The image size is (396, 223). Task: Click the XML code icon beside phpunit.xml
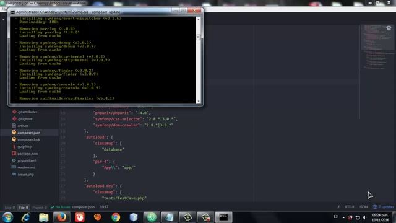tap(14, 160)
